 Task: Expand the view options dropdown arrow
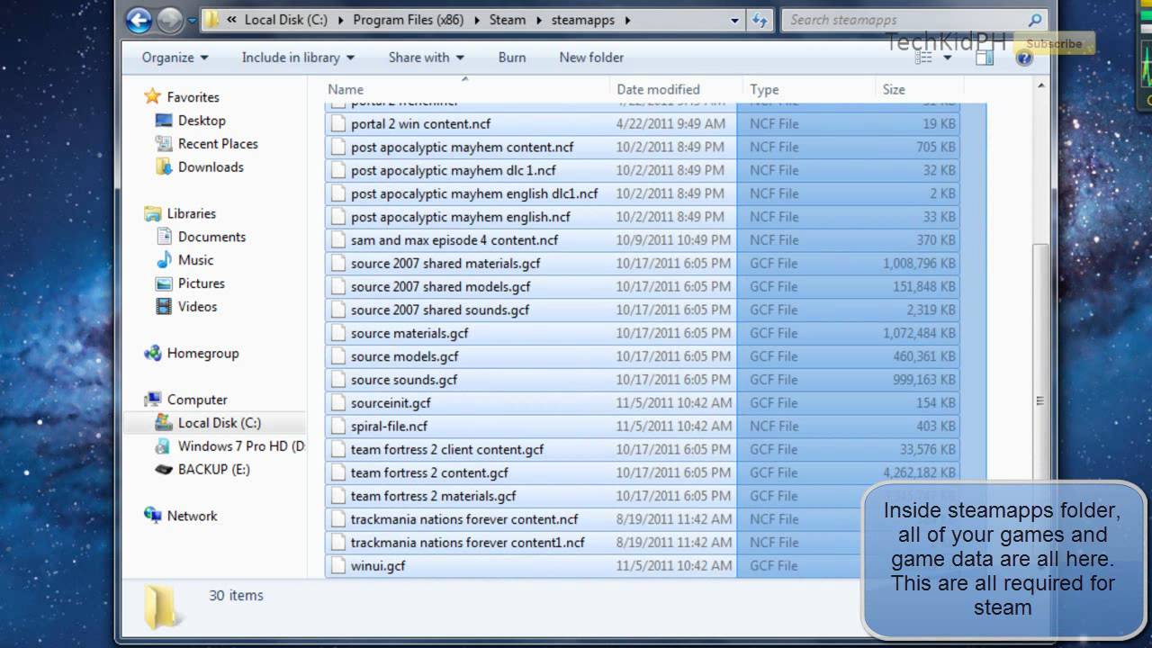point(947,58)
